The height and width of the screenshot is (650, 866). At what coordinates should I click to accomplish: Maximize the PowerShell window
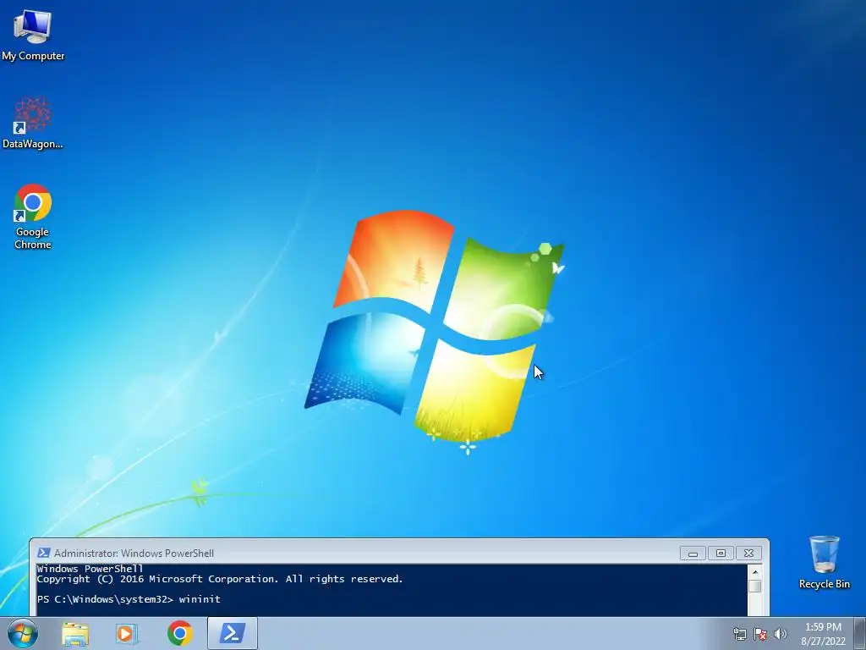(721, 553)
